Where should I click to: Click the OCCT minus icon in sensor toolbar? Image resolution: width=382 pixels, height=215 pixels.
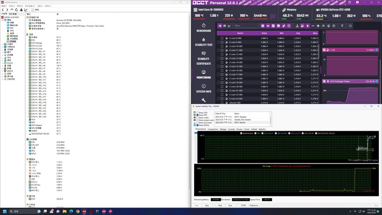point(313,26)
